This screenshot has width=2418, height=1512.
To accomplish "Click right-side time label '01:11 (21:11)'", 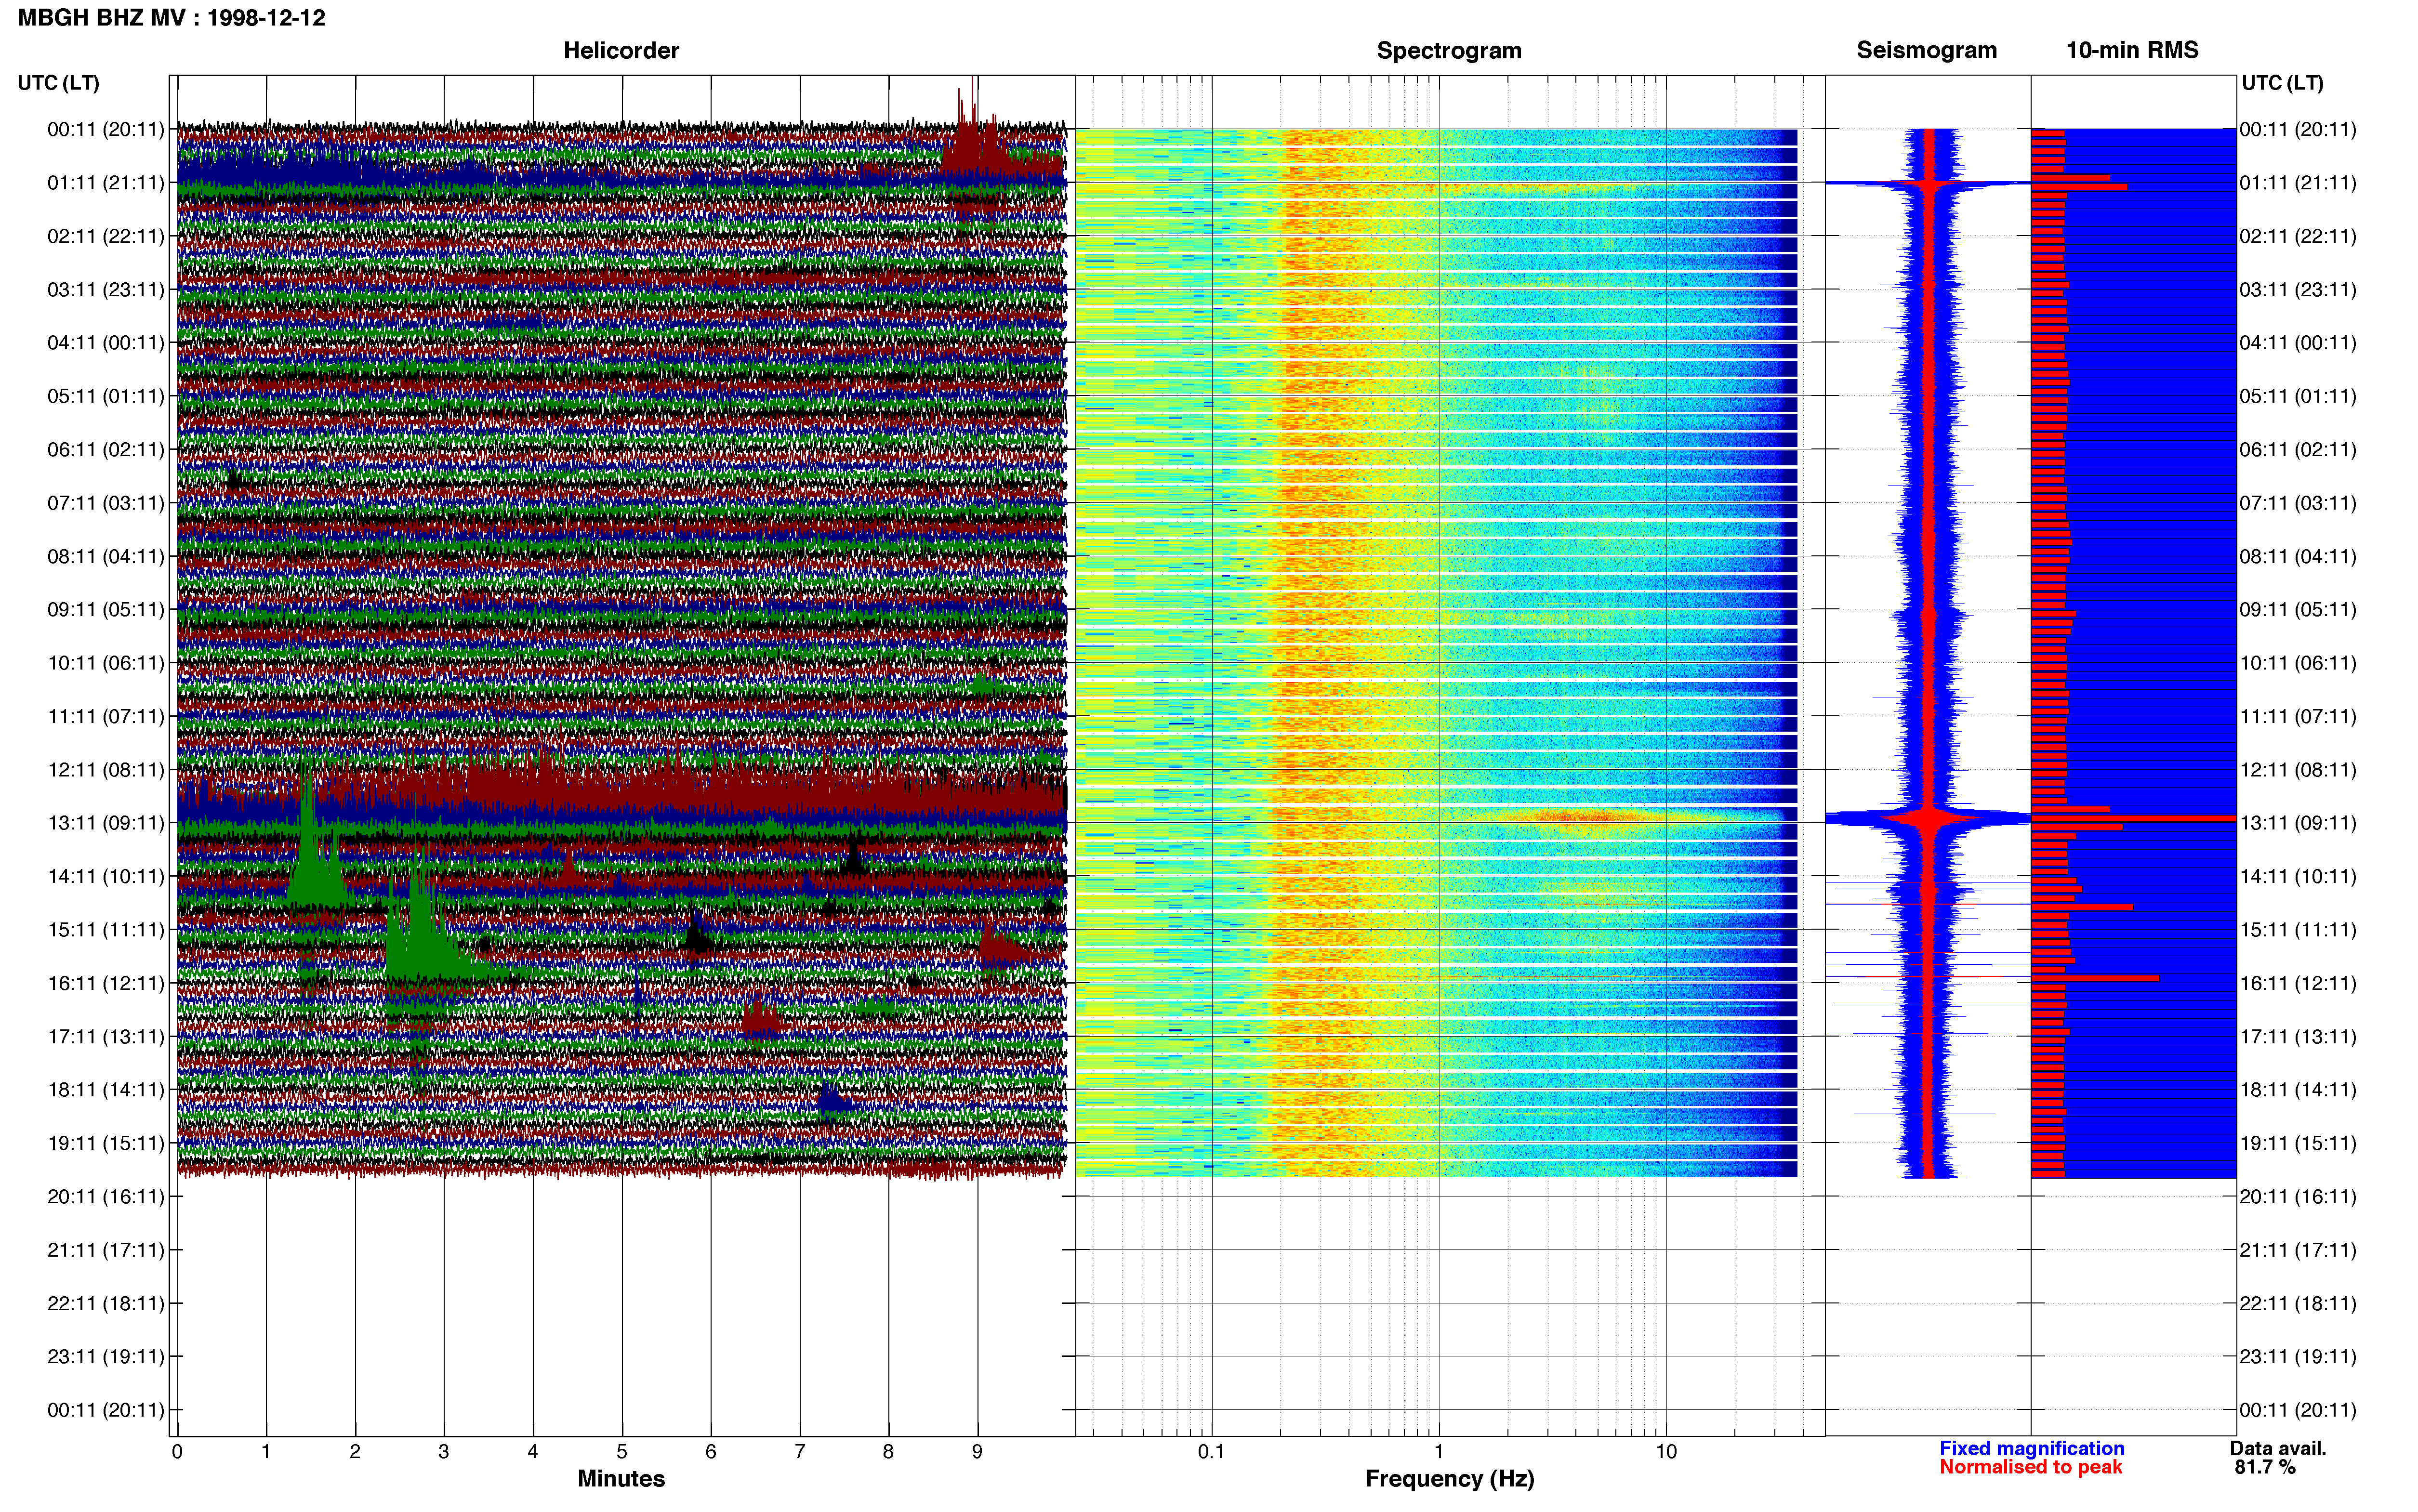I will tap(2298, 183).
